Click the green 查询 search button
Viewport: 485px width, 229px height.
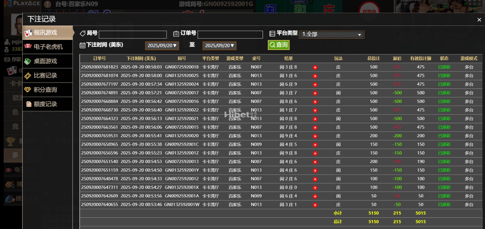[278, 45]
